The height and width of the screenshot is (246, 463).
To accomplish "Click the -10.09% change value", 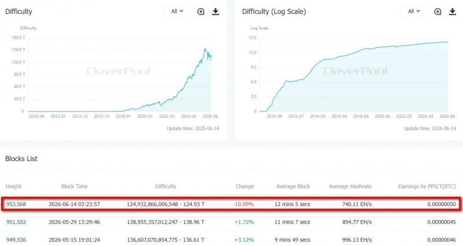I will click(244, 204).
